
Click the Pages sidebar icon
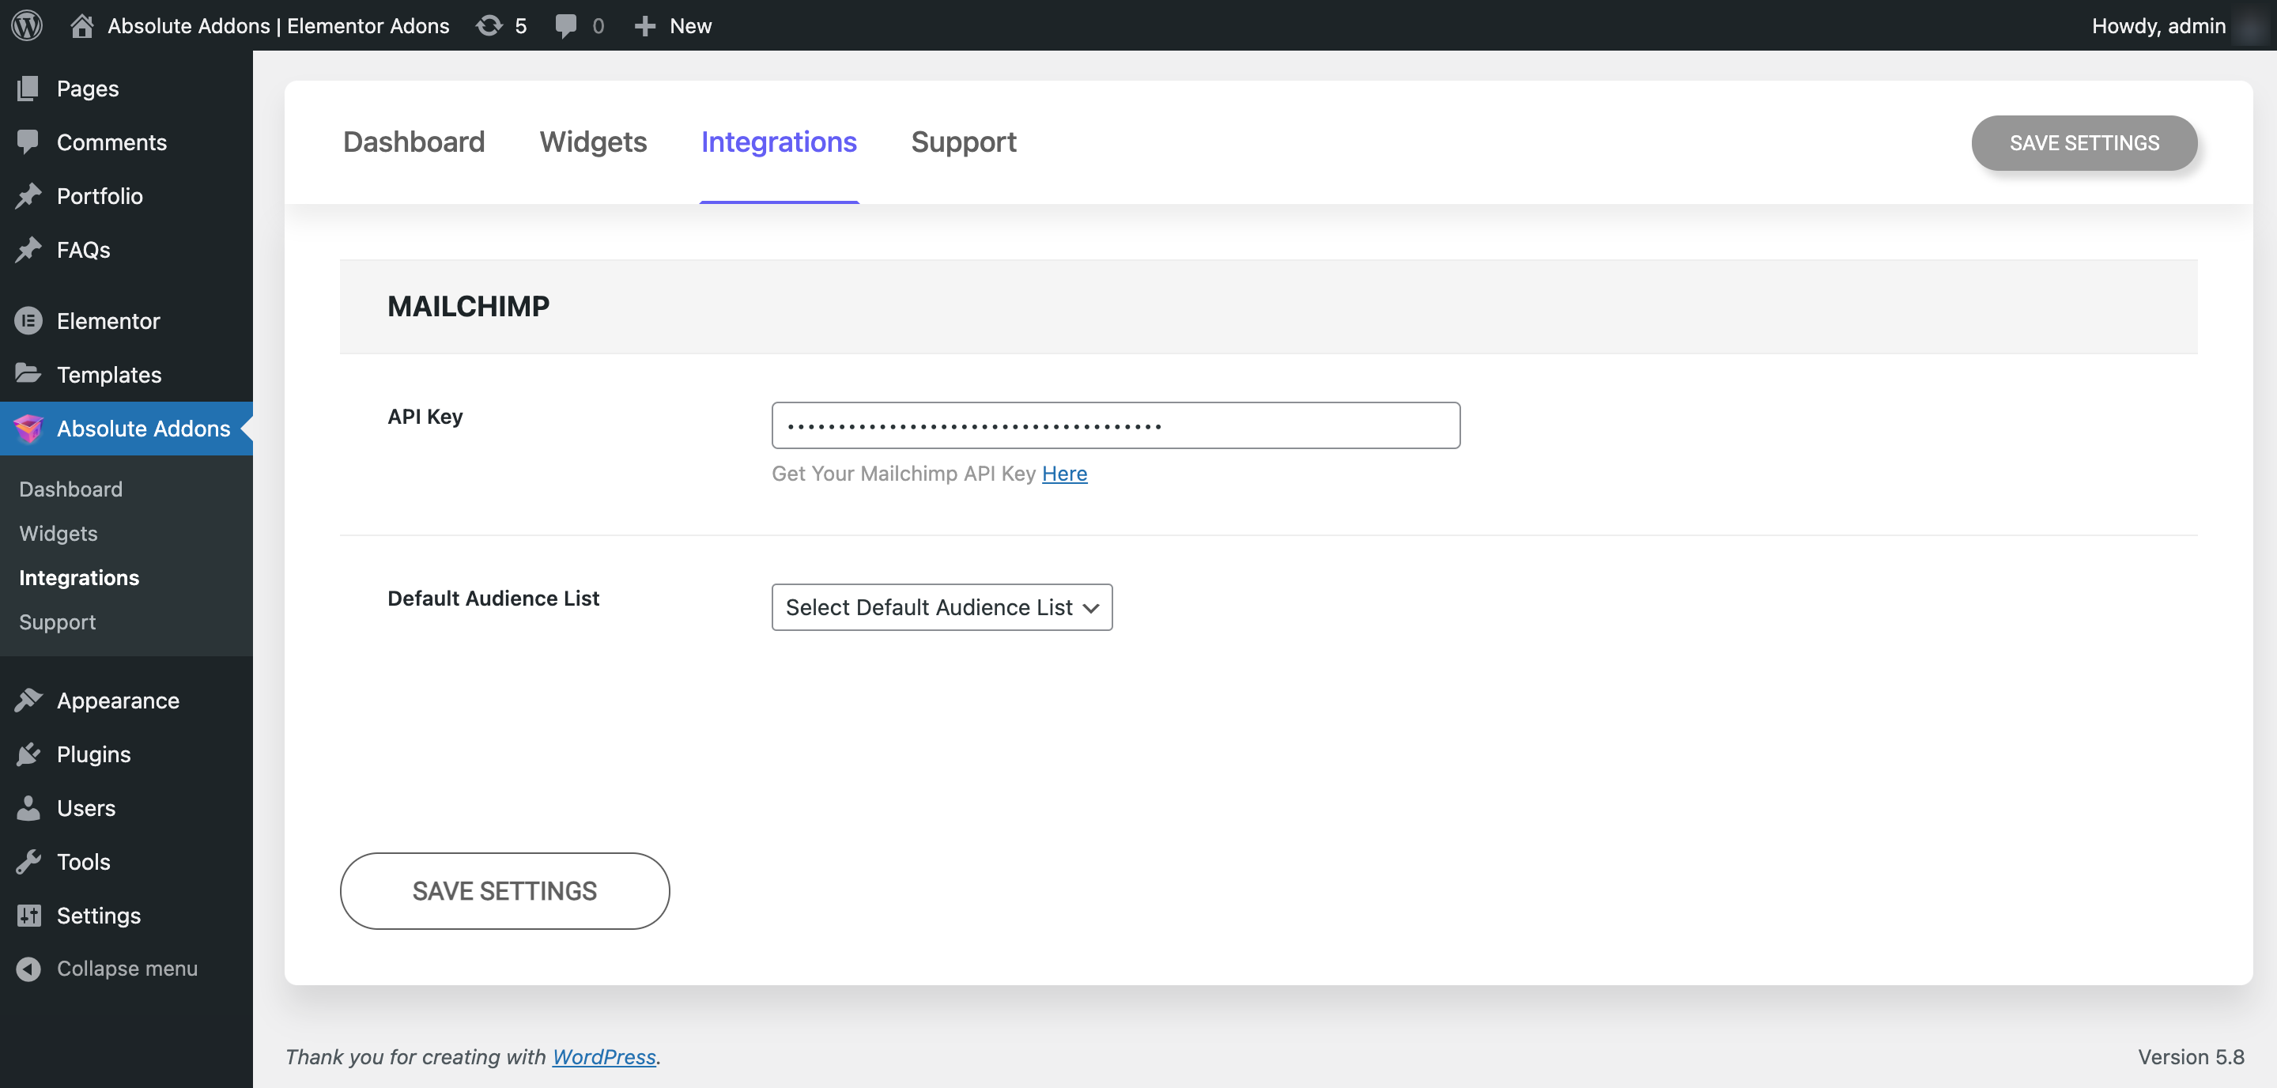coord(28,88)
